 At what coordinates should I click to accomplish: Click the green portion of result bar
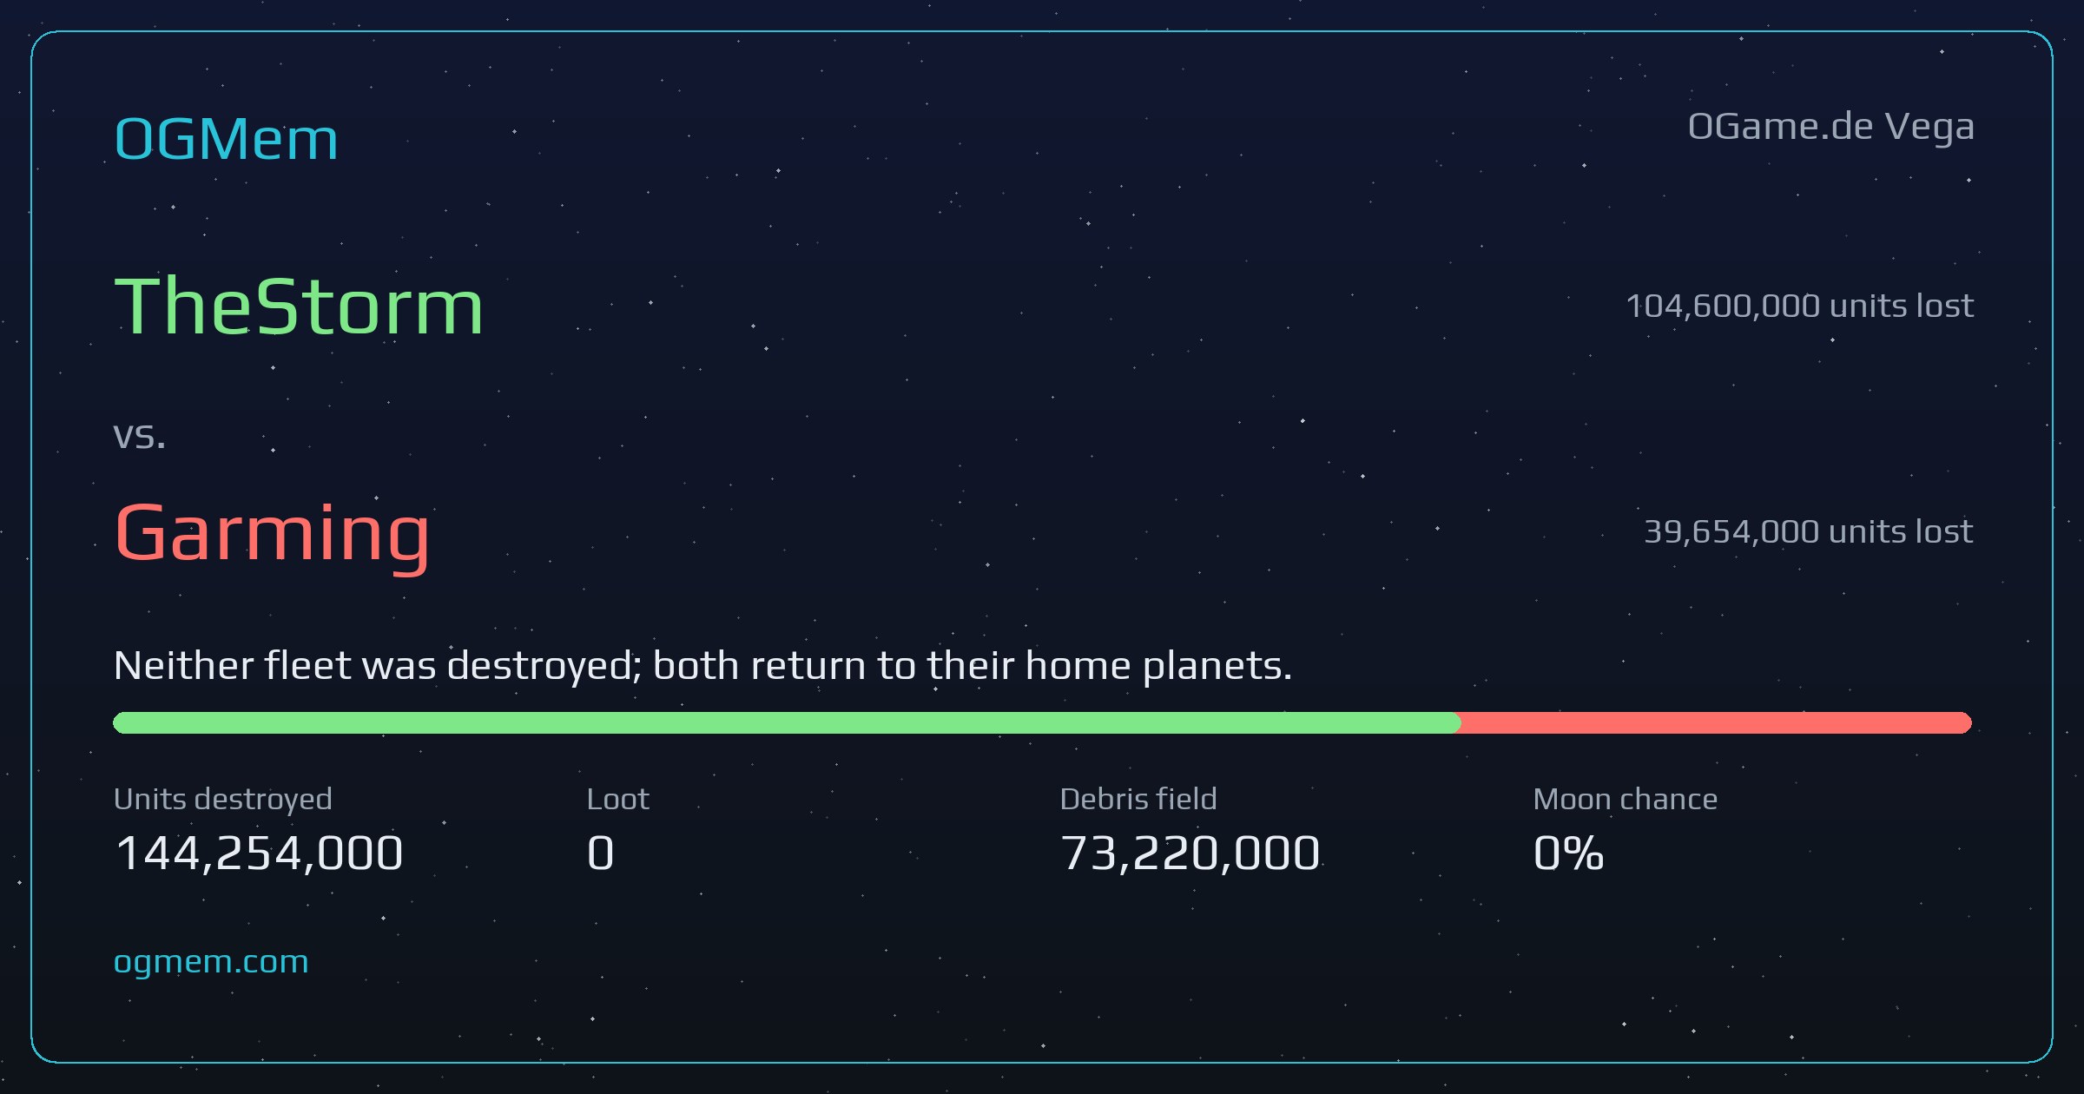coord(787,722)
